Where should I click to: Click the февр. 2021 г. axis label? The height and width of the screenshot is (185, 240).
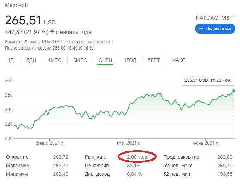point(49,143)
